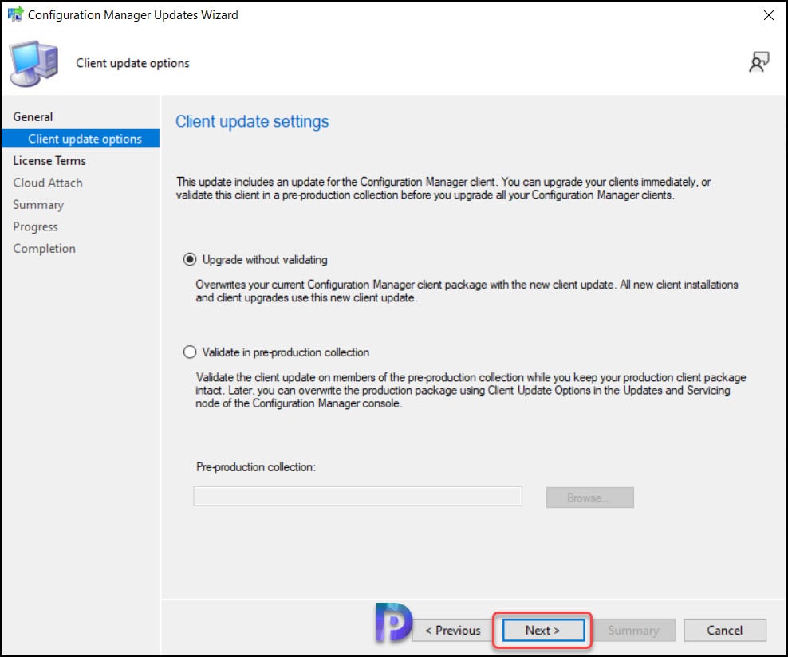Click the 'This update includes an update' intro text
This screenshot has width=788, height=657.
point(443,188)
